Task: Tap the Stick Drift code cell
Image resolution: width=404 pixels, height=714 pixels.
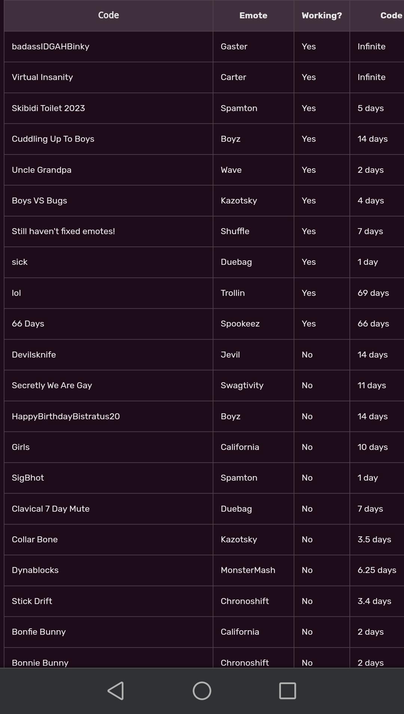Action: coord(32,601)
